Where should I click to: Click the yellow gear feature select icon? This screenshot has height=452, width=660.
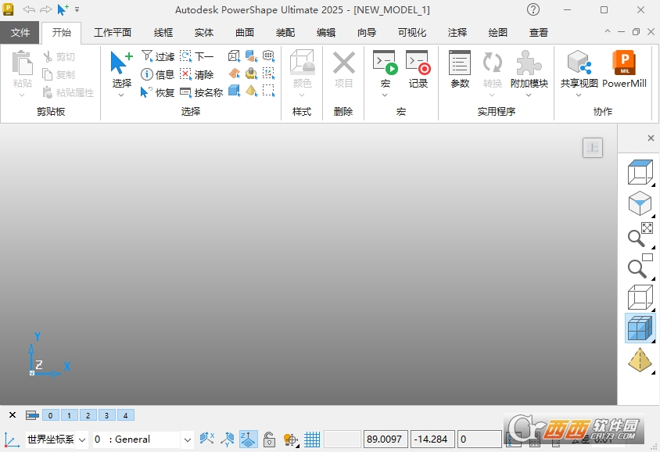[251, 74]
